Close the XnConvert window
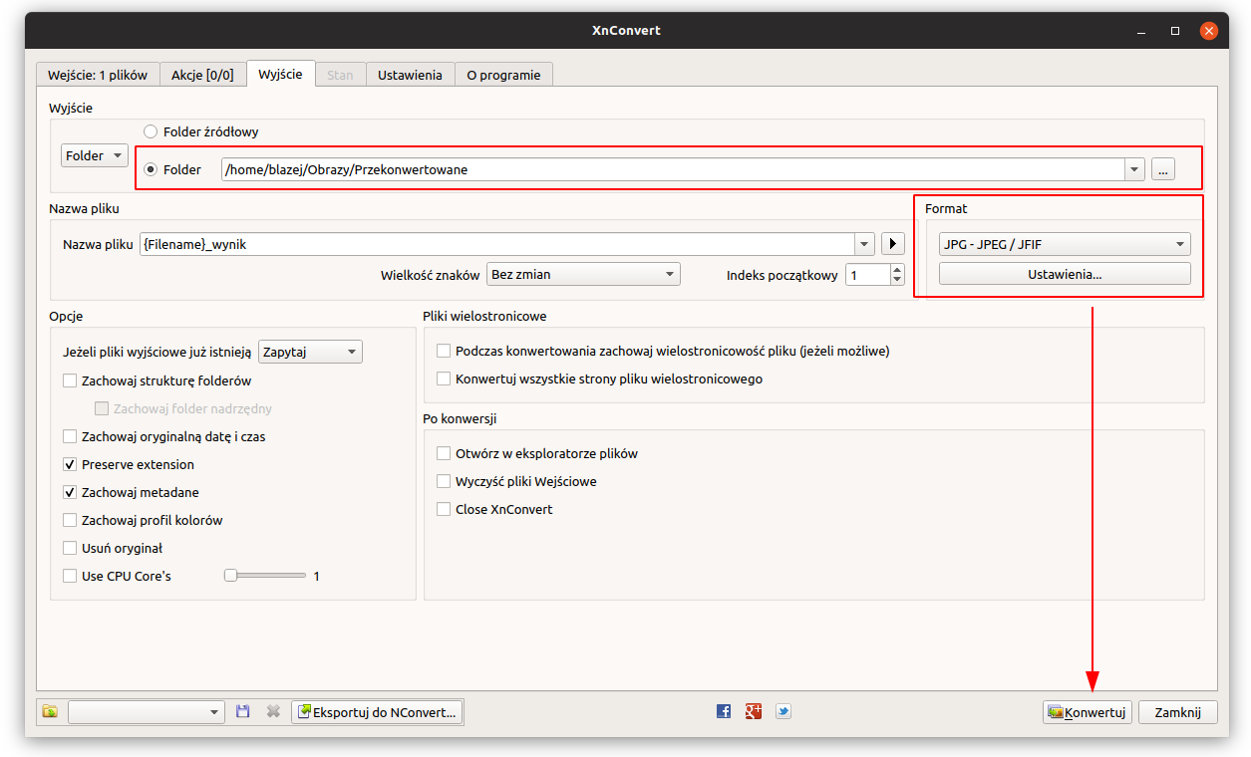 (1209, 31)
